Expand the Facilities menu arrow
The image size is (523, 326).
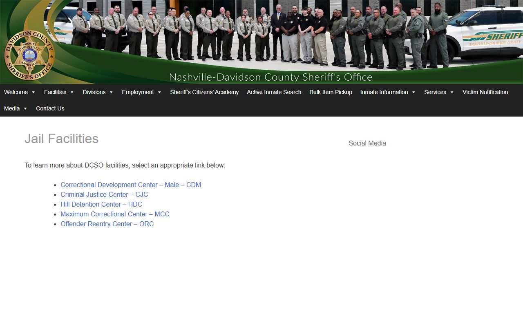pyautogui.click(x=72, y=93)
